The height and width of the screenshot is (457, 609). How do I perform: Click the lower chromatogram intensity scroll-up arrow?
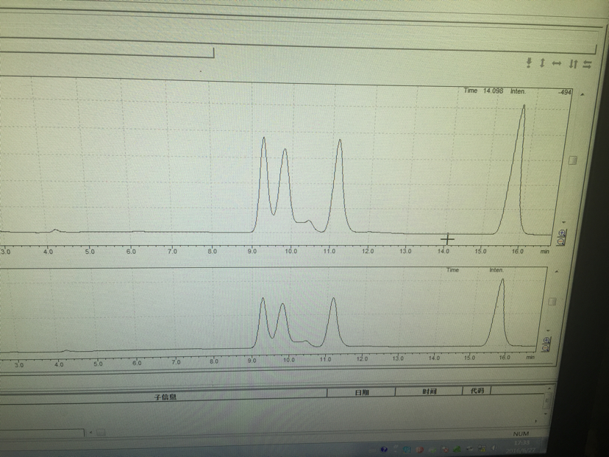coord(557,272)
